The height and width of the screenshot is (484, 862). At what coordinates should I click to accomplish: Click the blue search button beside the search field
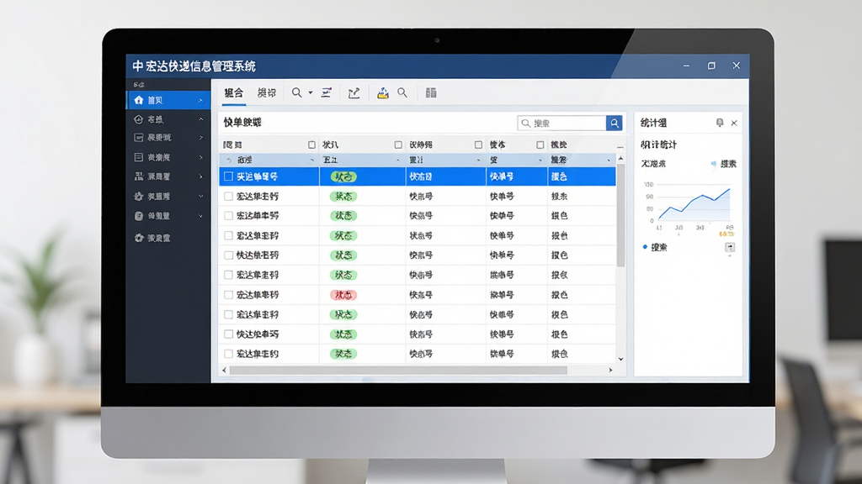point(614,123)
